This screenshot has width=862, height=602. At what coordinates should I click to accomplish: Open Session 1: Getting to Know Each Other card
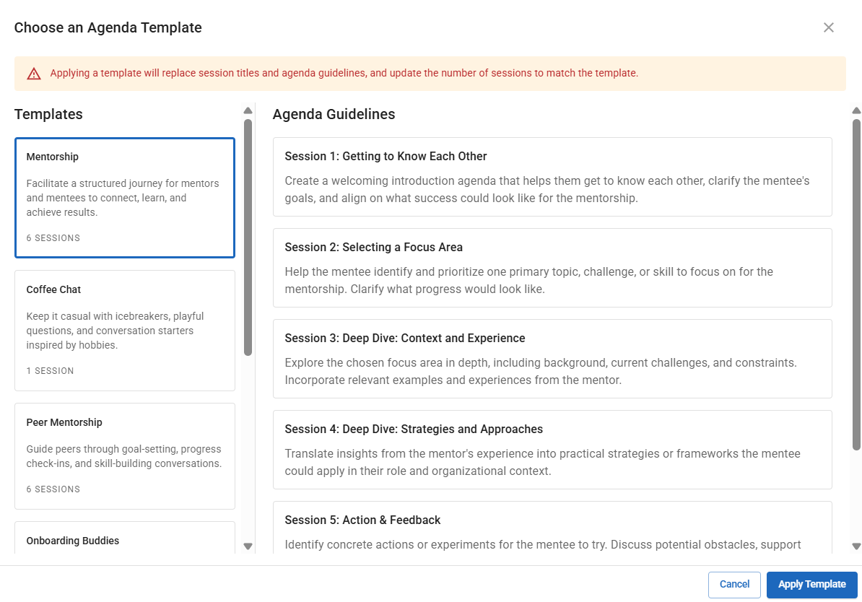(x=552, y=177)
